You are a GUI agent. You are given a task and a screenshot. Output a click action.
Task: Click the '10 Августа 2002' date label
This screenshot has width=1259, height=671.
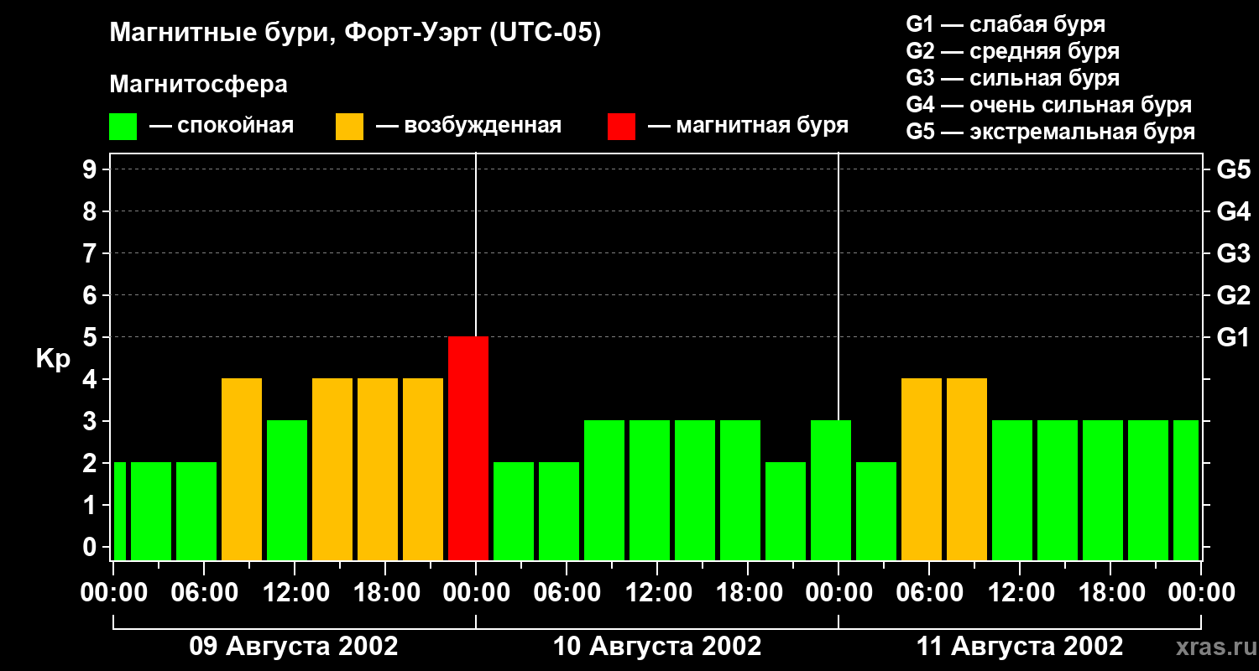(x=657, y=646)
